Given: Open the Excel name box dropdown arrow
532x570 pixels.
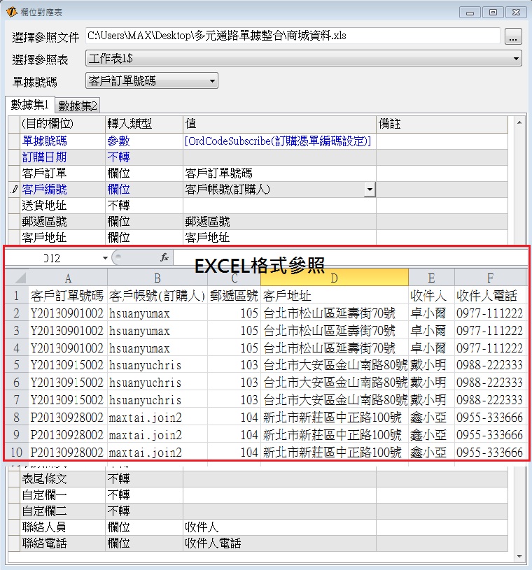Looking at the screenshot, I should pos(105,257).
